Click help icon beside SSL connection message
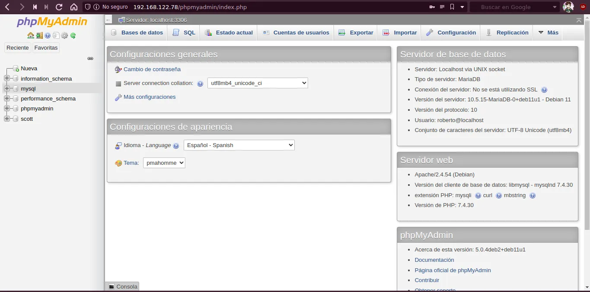This screenshot has height=292, width=590. 544,90
